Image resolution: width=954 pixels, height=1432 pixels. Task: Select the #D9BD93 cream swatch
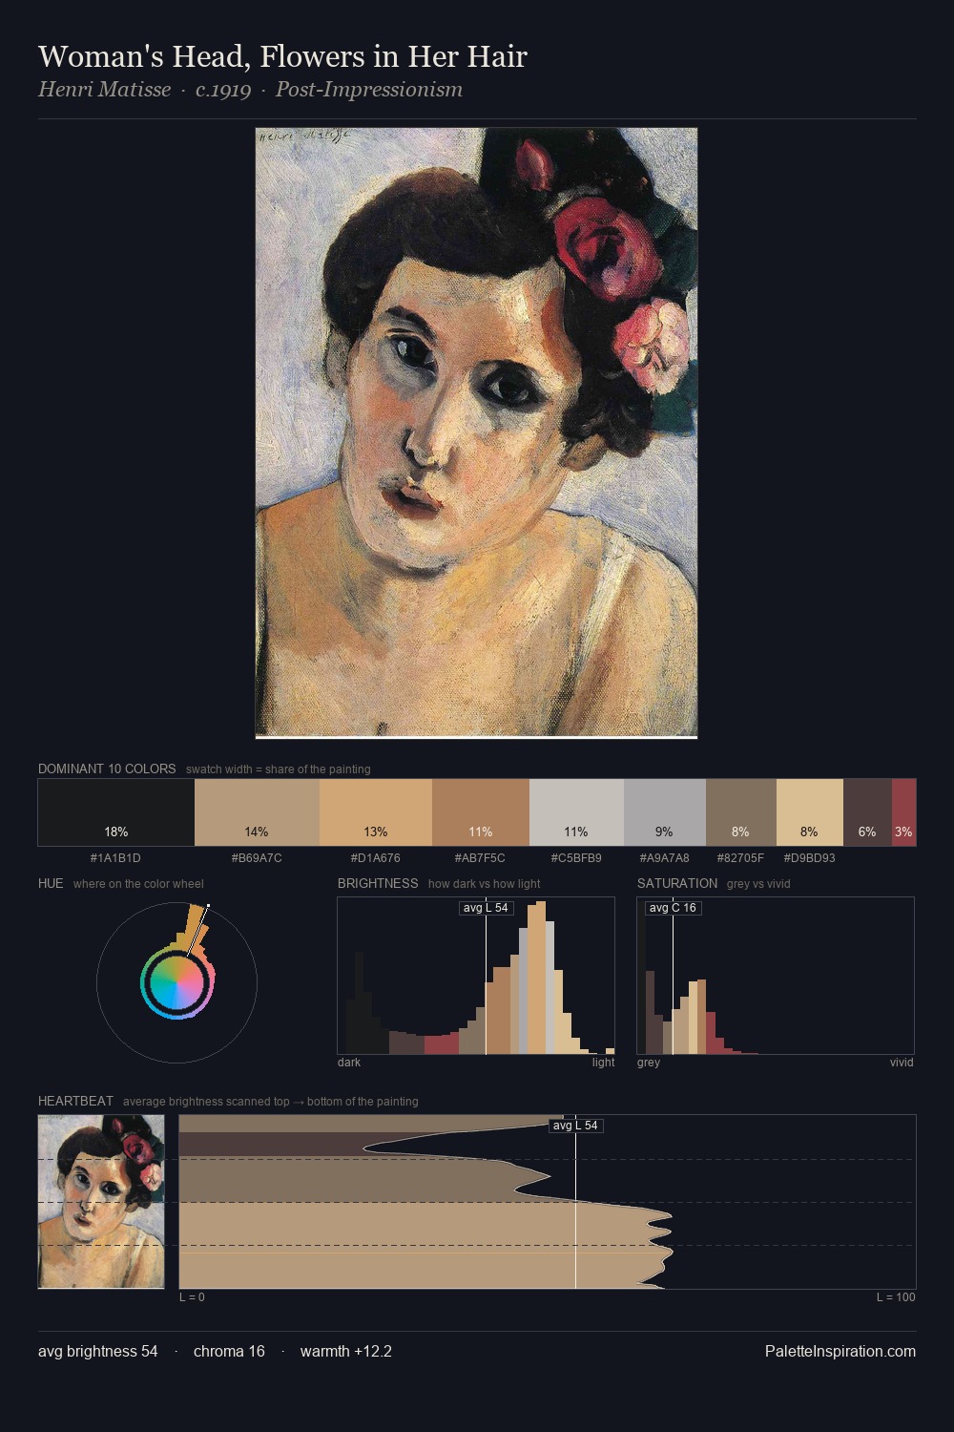click(810, 812)
